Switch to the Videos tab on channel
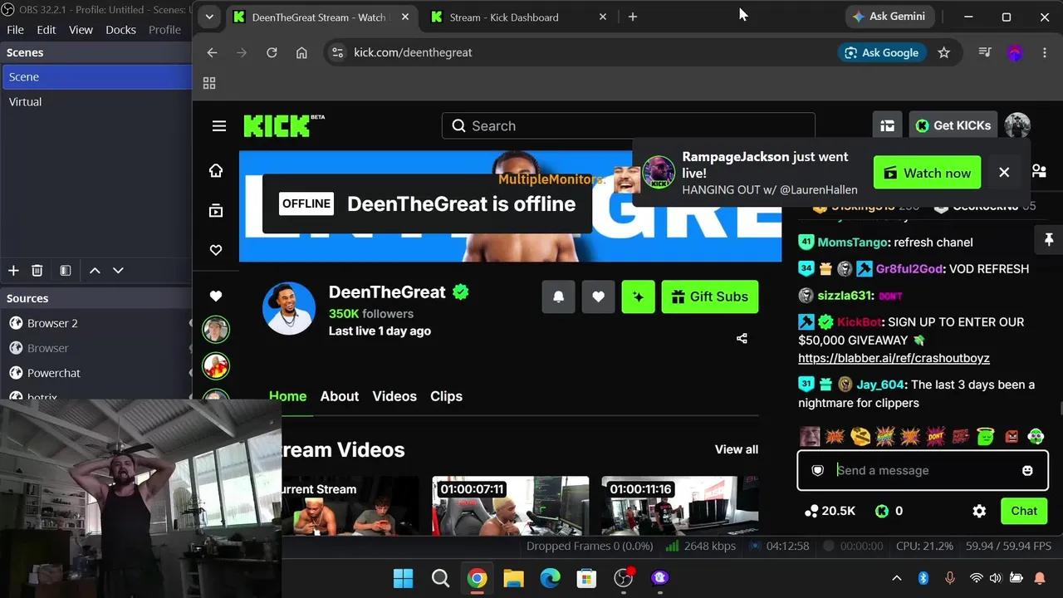The width and height of the screenshot is (1063, 598). point(394,396)
